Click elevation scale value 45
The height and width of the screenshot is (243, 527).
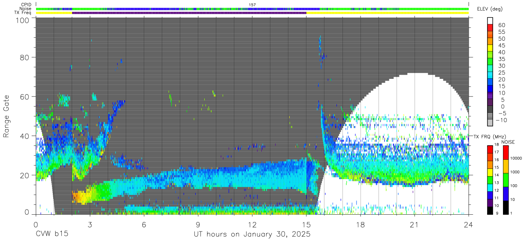[x=501, y=45]
